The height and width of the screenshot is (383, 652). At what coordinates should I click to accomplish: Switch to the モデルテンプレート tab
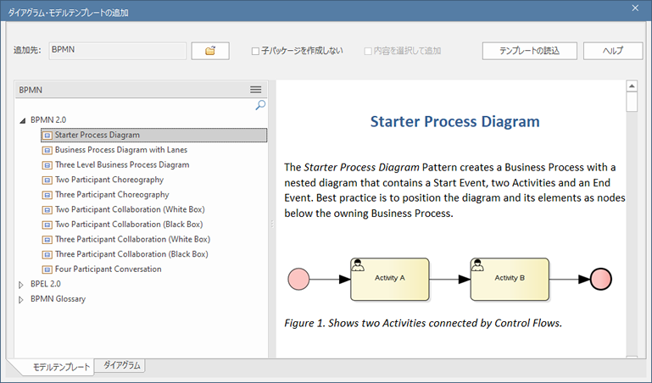[61, 367]
